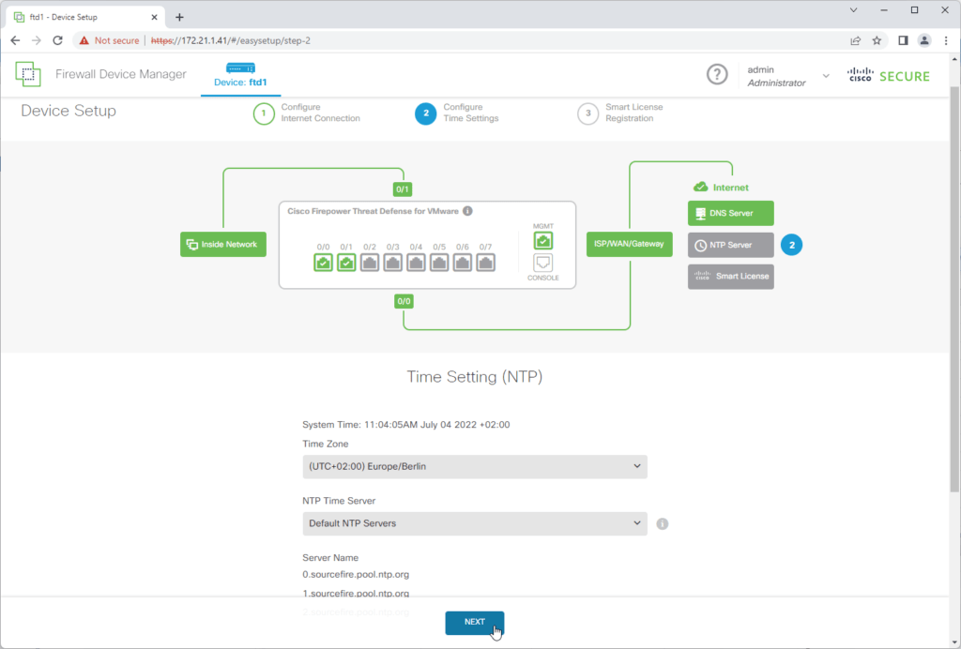
Task: Click the info icon beside NTP Time Server
Action: [662, 523]
